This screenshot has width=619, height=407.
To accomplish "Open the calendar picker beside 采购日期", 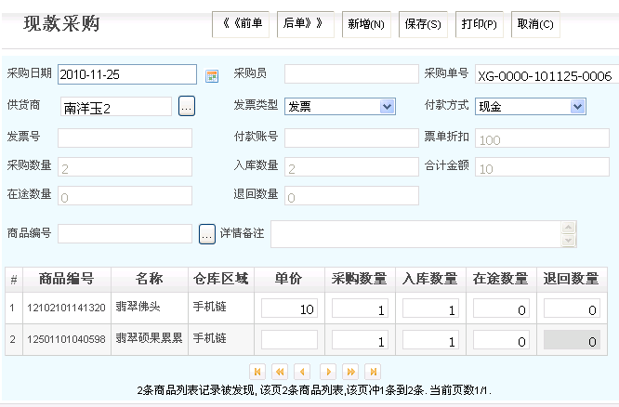I will 211,75.
